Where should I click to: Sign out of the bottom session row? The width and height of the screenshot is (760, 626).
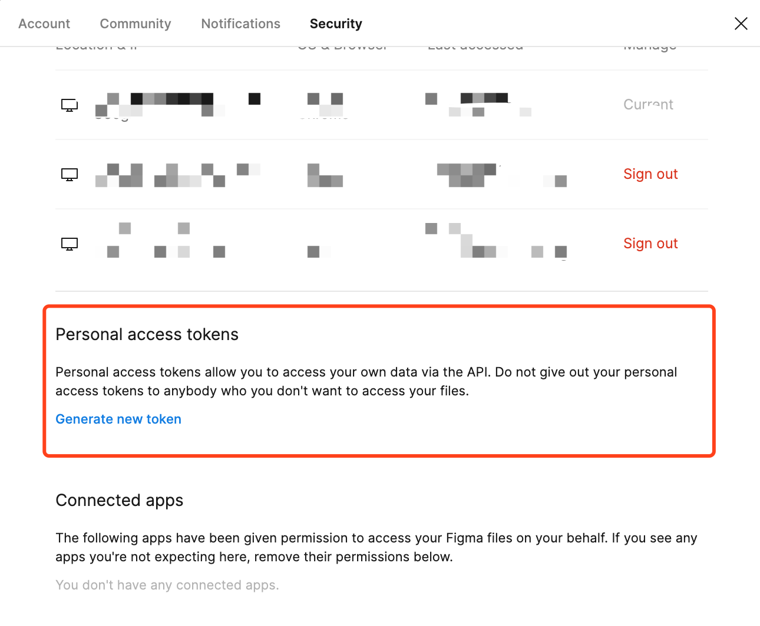pos(650,244)
